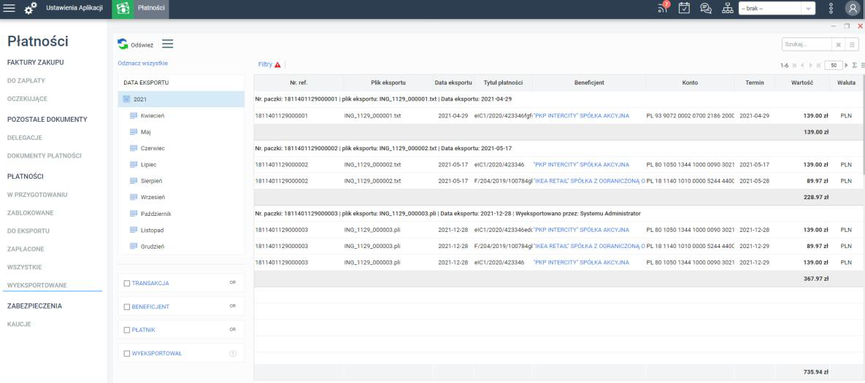Focus the Szukaj search field
Screen dimensions: 865x383
click(807, 45)
